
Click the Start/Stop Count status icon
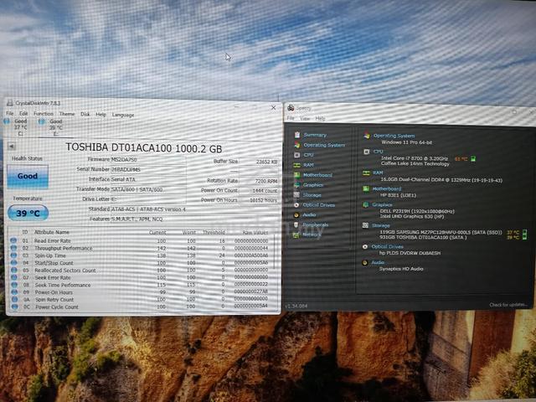tap(14, 263)
